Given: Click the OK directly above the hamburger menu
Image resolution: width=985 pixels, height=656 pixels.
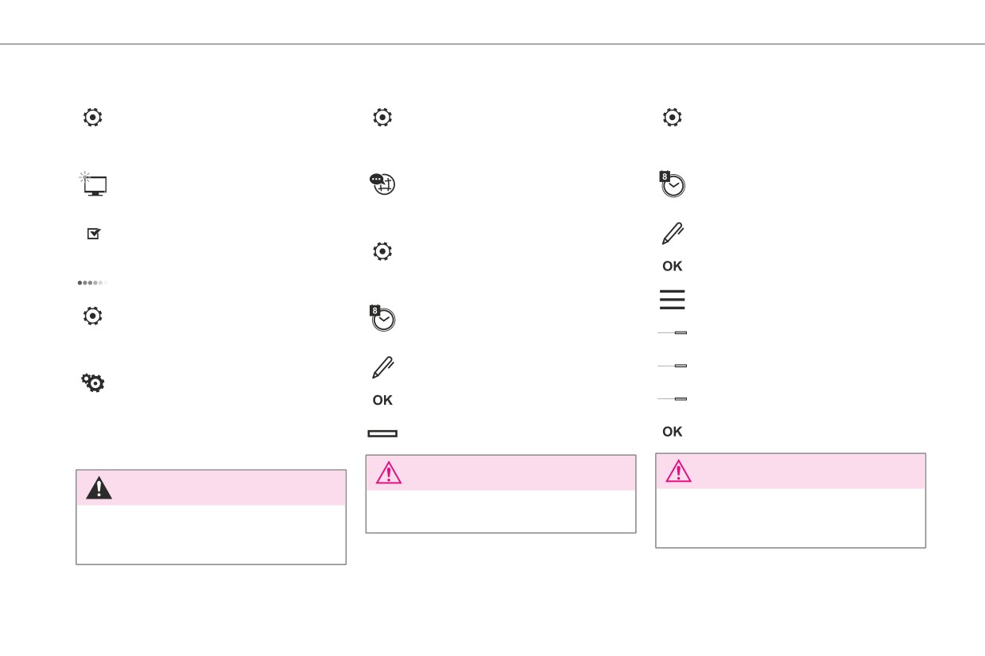Looking at the screenshot, I should 673,266.
